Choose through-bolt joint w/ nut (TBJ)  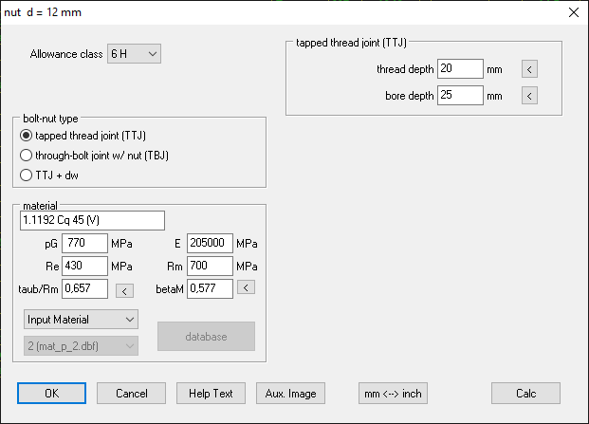[28, 155]
